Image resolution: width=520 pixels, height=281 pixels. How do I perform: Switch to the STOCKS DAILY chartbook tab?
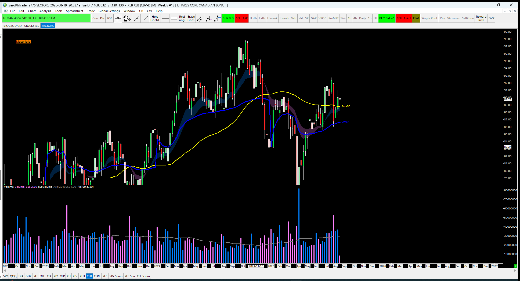(13, 26)
